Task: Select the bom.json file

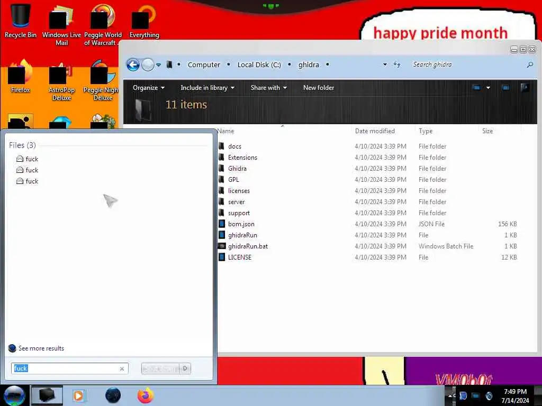Action: coord(368,224)
